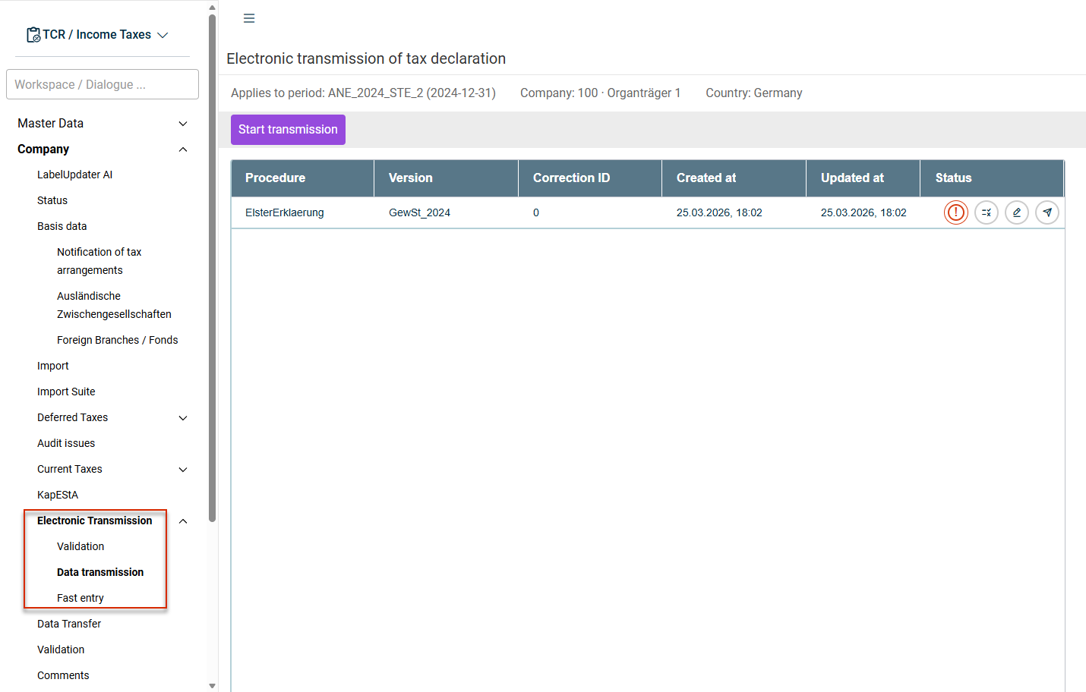Open Ausländische Zwischengesellschaften entry
This screenshot has width=1086, height=692.
pos(114,305)
